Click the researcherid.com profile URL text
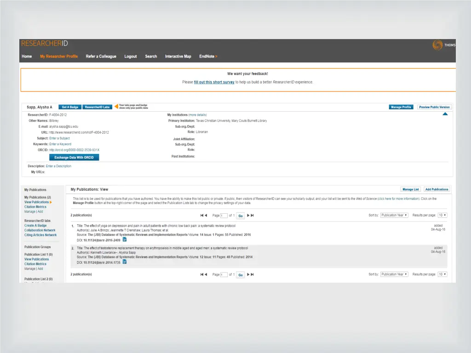 tap(79, 132)
